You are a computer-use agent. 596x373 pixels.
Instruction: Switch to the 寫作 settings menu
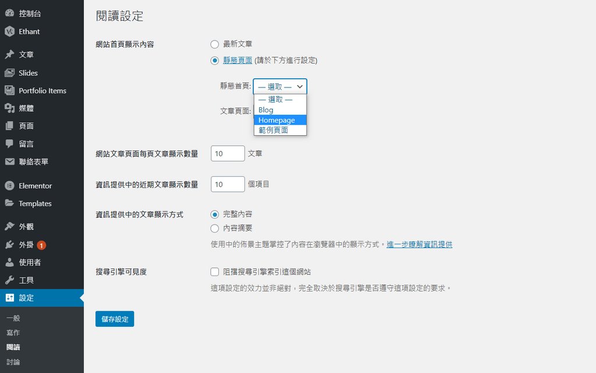click(13, 332)
